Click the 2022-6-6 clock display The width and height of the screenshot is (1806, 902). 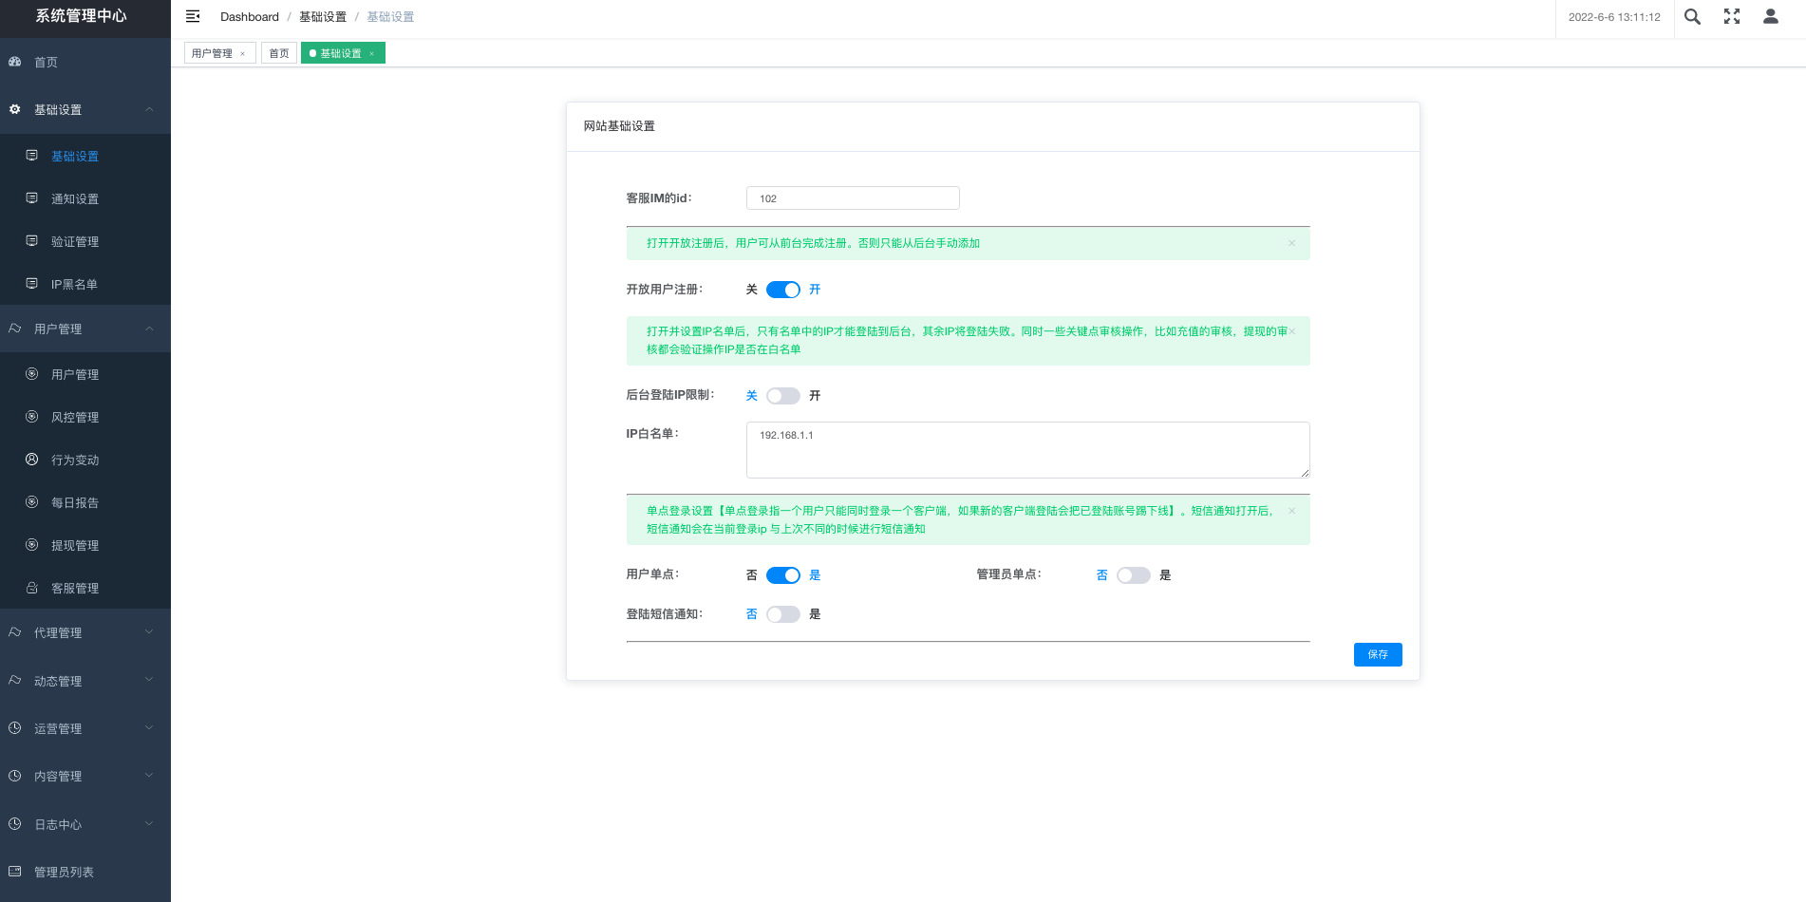tap(1614, 17)
